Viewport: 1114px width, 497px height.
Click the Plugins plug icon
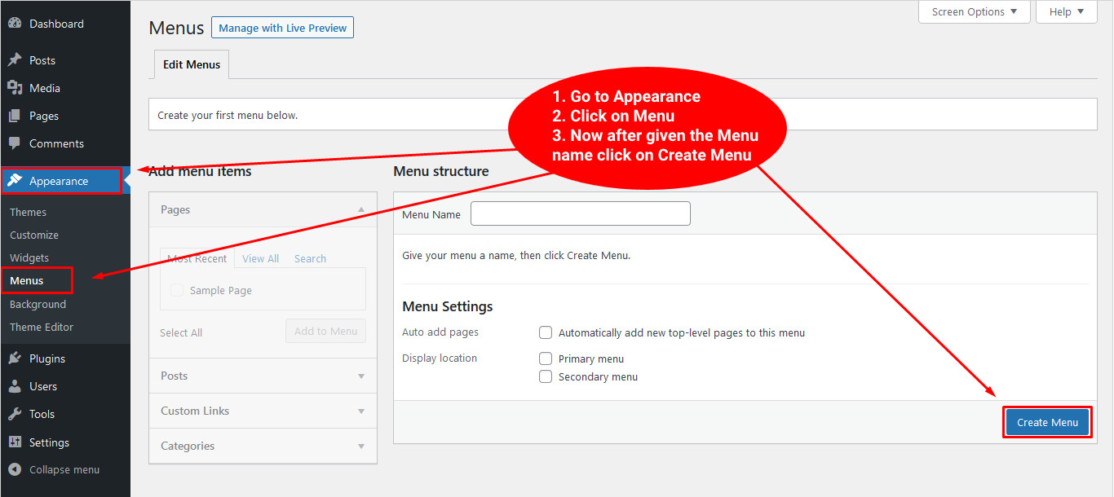[15, 358]
